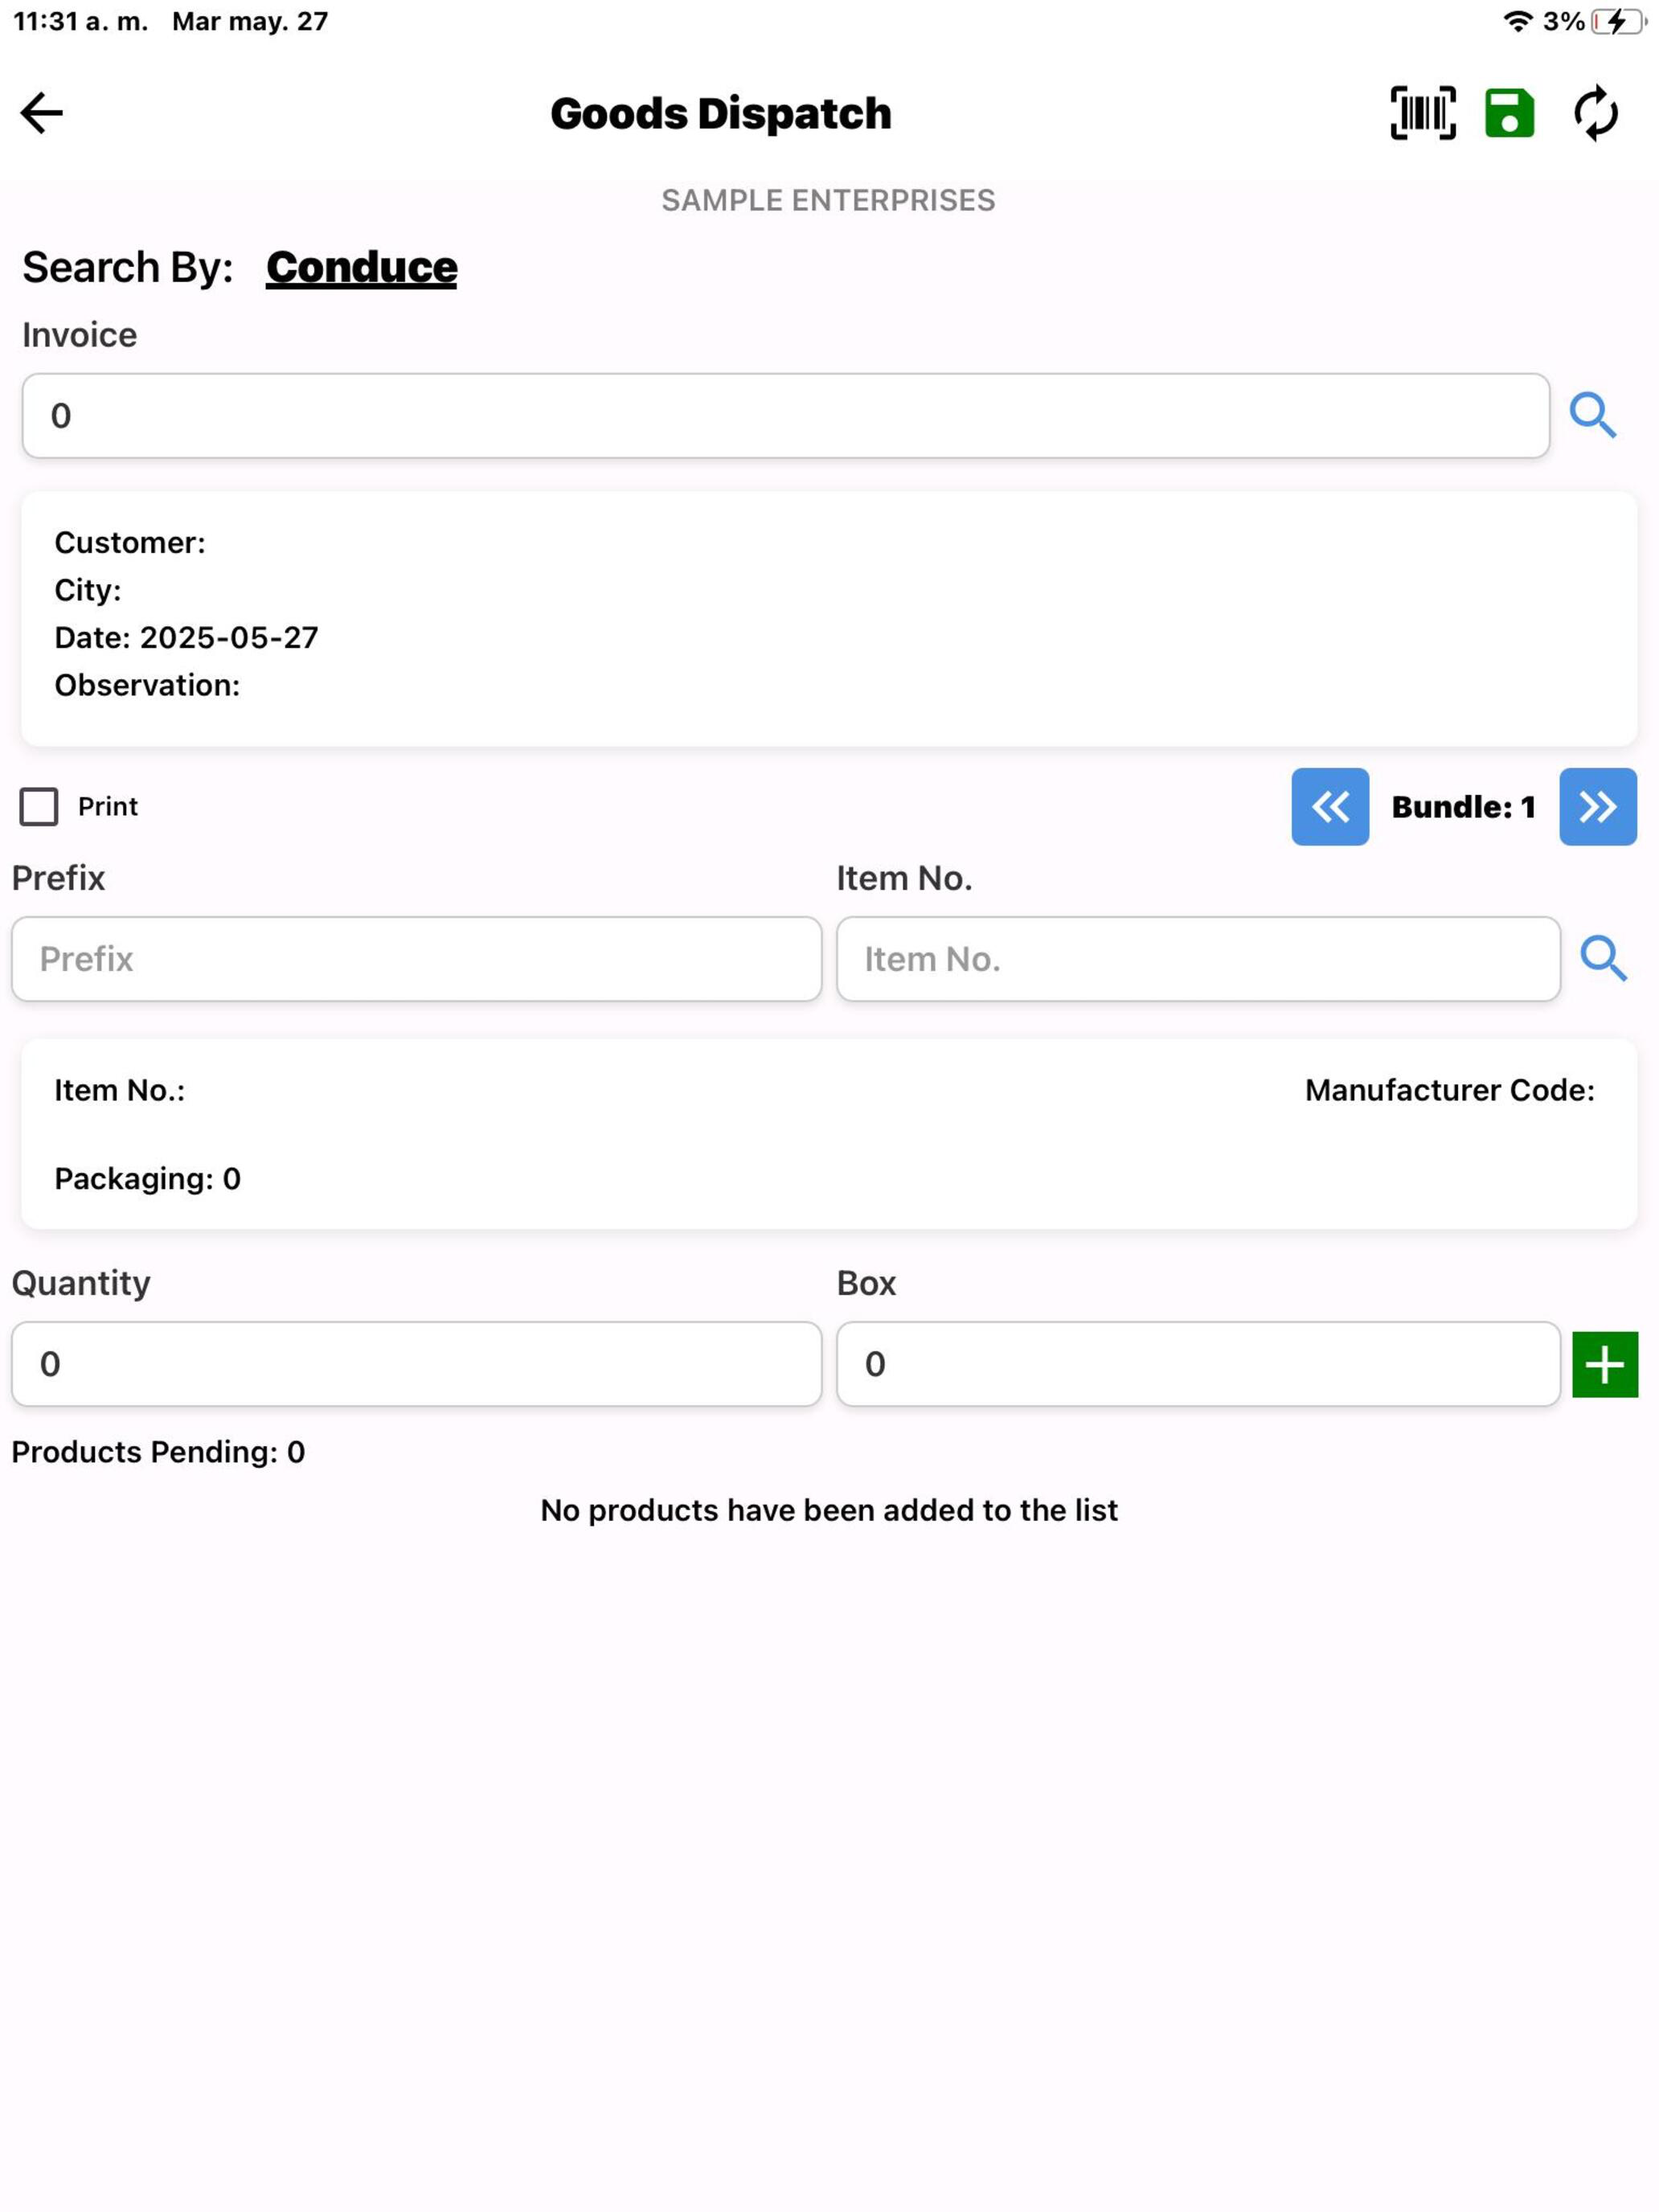Click the 'Goods Dispatch' title
Screen dimensions: 1659x2212
pyautogui.click(x=720, y=113)
